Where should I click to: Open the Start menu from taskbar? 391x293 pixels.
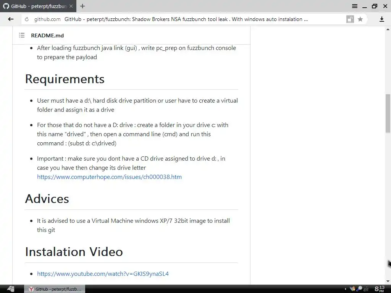point(10,289)
